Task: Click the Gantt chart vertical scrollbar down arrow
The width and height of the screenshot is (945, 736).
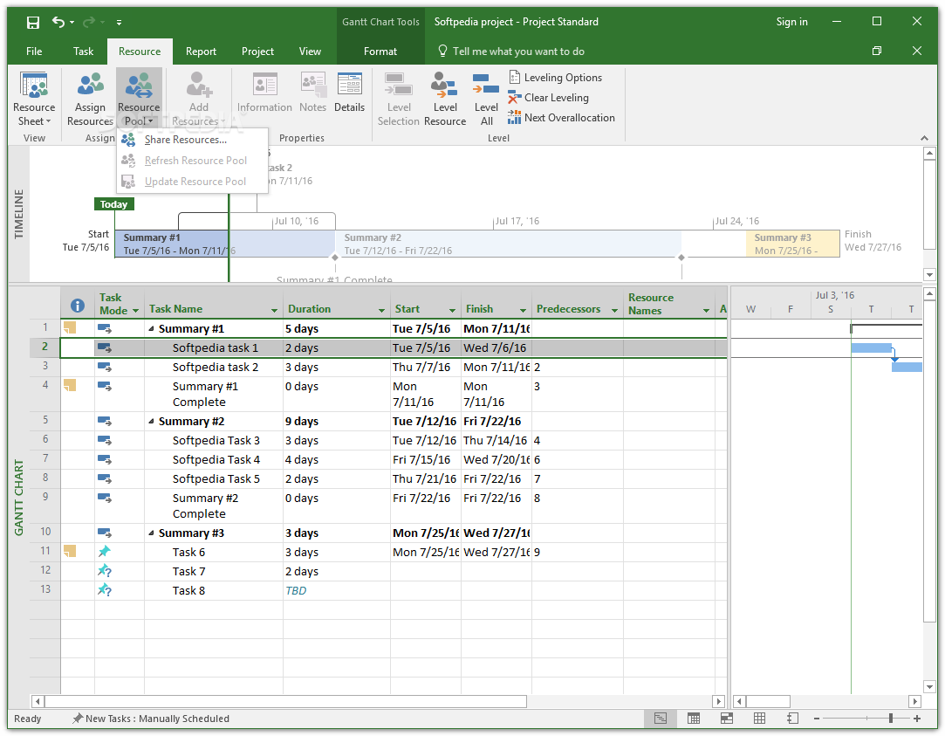Action: (929, 686)
